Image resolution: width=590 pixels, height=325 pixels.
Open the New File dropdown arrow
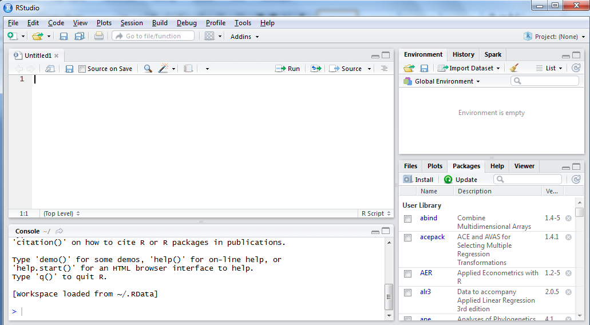(23, 37)
